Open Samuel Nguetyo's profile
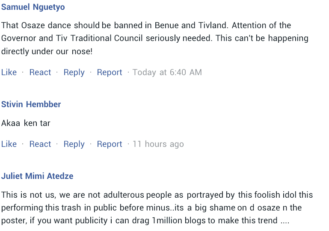Image resolution: width=329 pixels, height=231 pixels. (33, 7)
